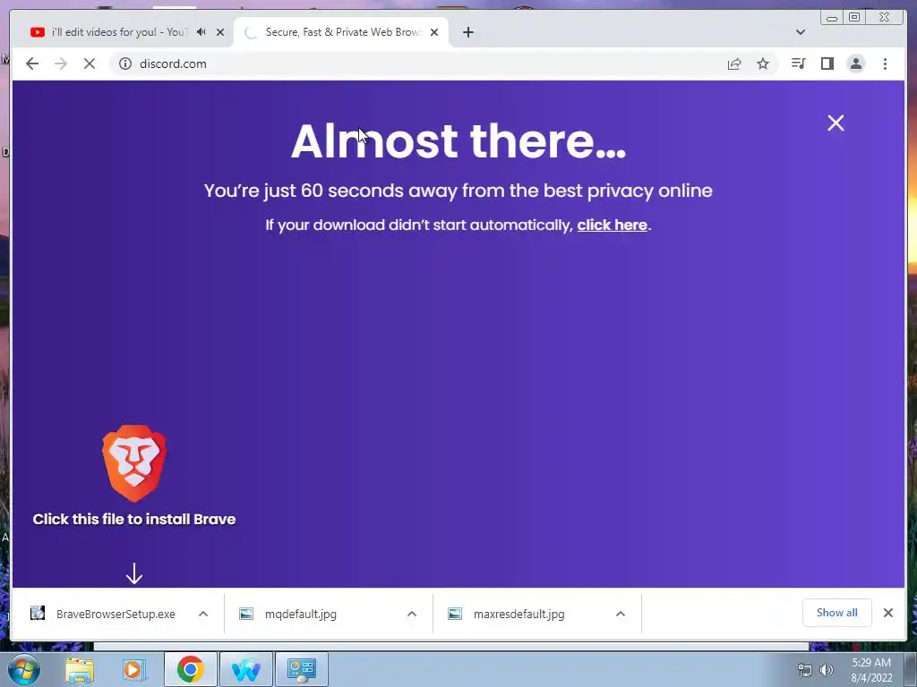Open the network tray icon
Image resolution: width=917 pixels, height=687 pixels.
[x=805, y=670]
